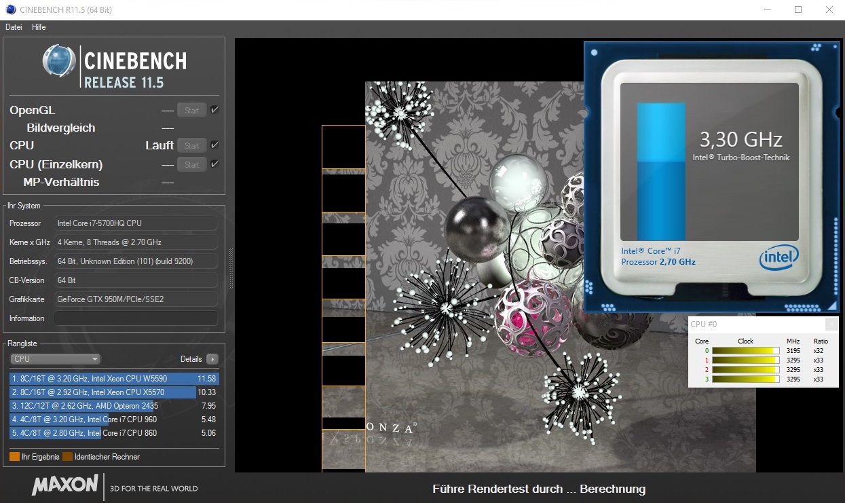
Task: Start the OpenGL benchmark
Action: [x=192, y=110]
